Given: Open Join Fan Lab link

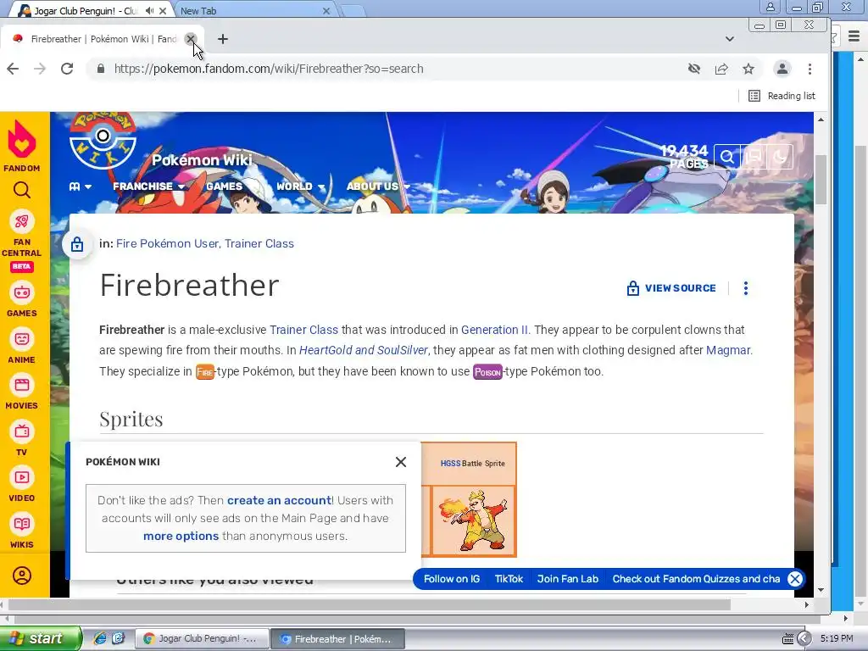Looking at the screenshot, I should (567, 579).
